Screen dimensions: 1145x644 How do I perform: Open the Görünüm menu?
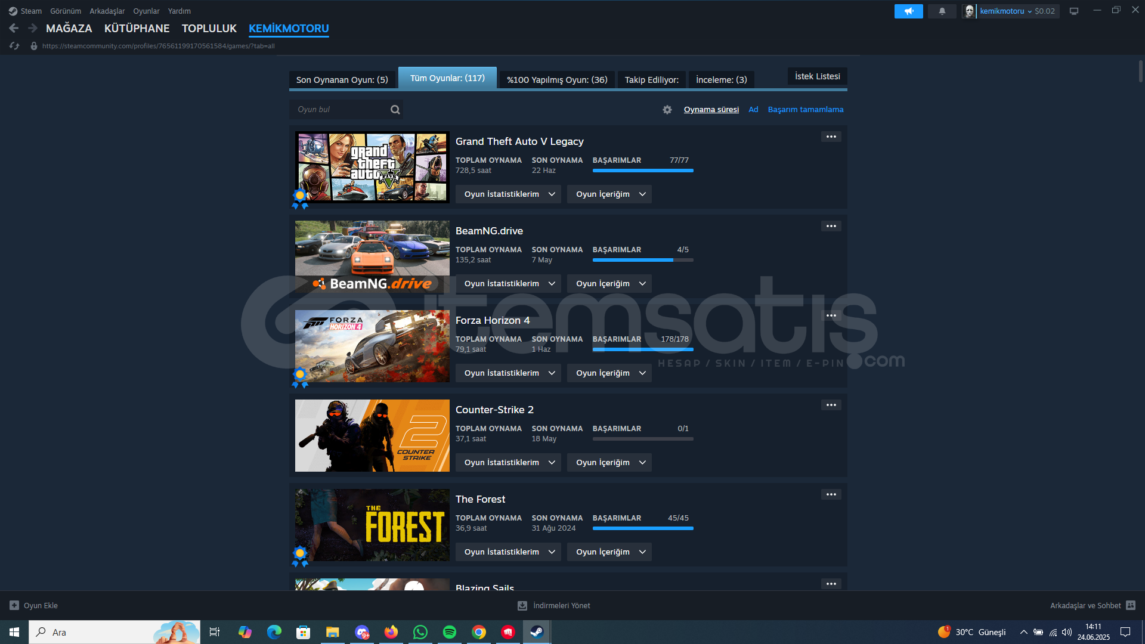click(66, 11)
